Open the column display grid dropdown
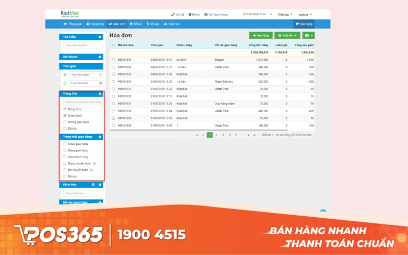 309,35
